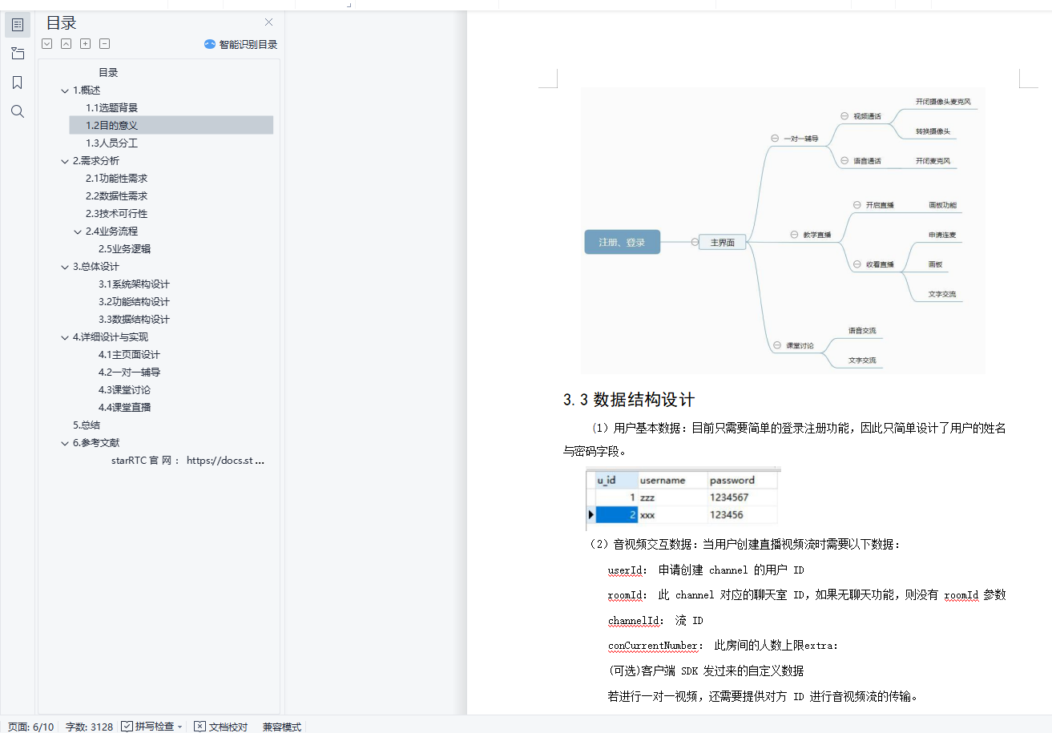Go to 3.1系统架构设计

[x=134, y=284]
